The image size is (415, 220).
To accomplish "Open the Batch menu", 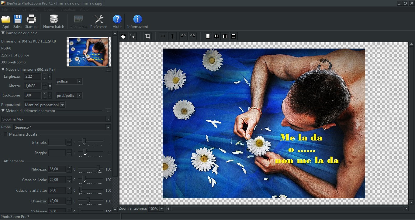I will click(35, 9).
